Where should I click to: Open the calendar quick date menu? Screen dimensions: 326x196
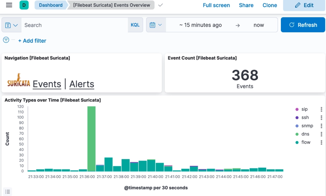[x=156, y=25]
